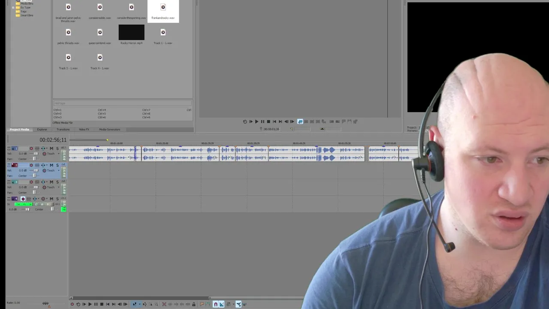The width and height of the screenshot is (549, 309).
Task: Click the Lock Event padlock icon
Action: click(193, 304)
